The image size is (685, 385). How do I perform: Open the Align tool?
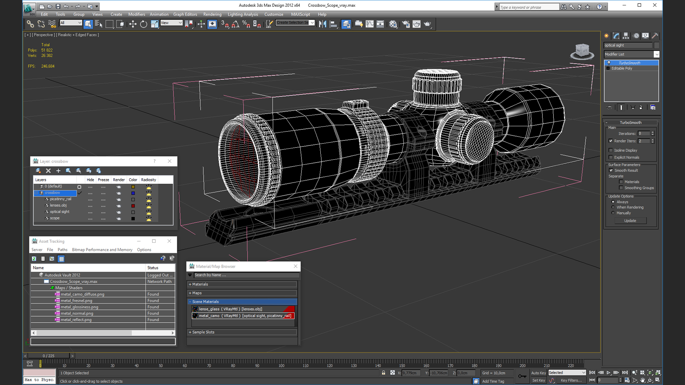(x=334, y=24)
